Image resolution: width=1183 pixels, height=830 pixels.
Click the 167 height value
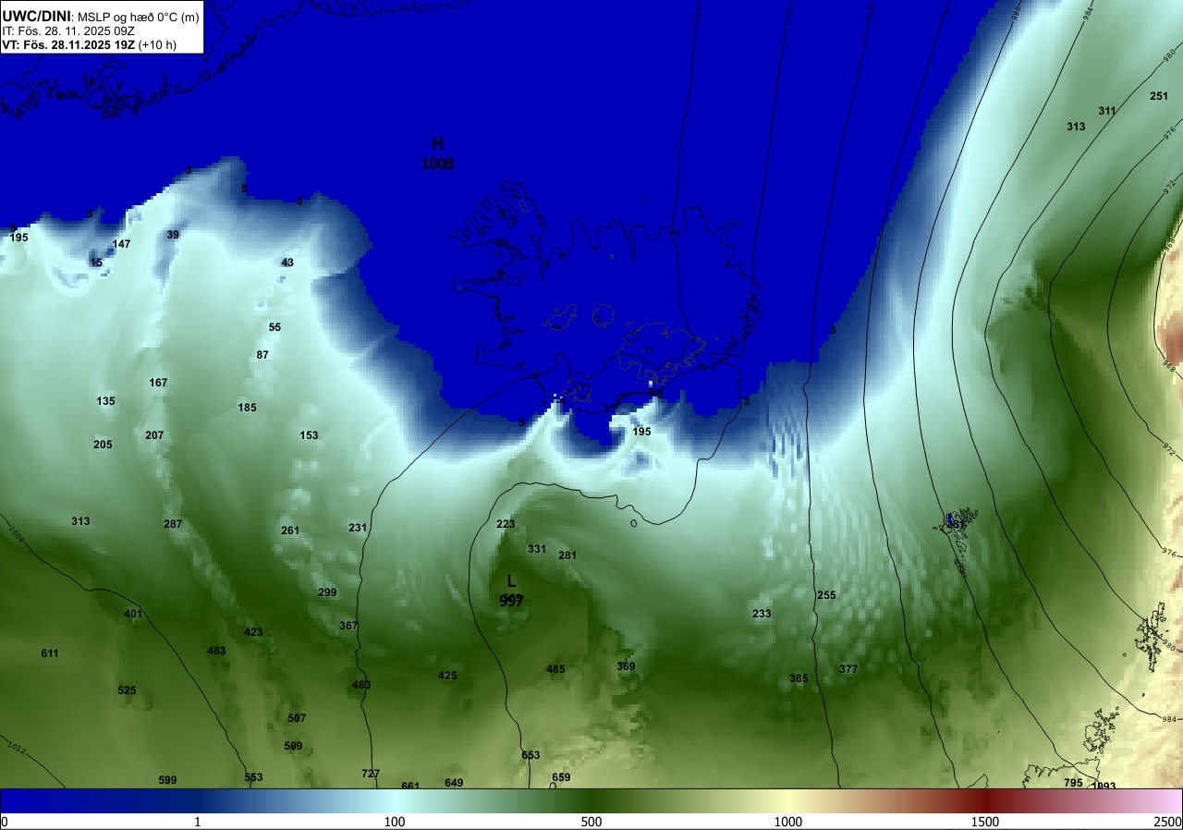point(158,383)
